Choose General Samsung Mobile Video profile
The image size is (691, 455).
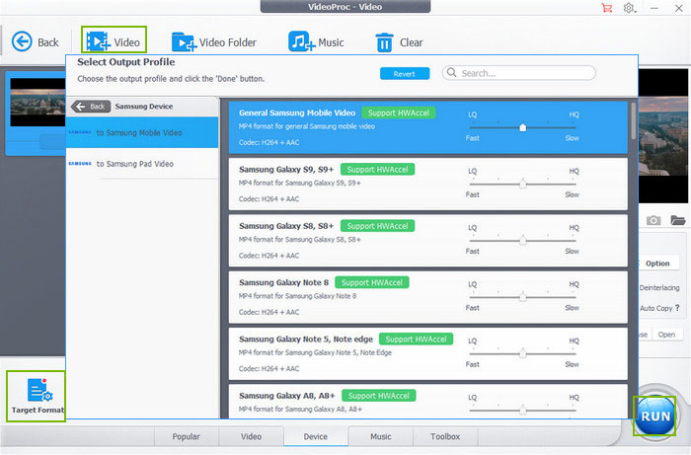[x=427, y=127]
